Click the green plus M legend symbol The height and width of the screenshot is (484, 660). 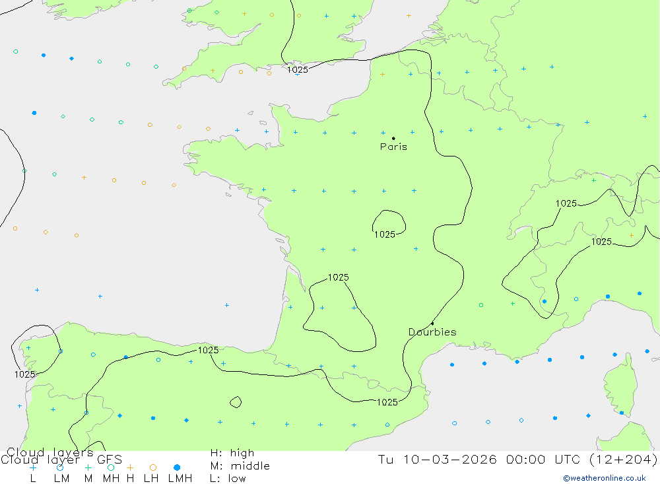click(88, 467)
